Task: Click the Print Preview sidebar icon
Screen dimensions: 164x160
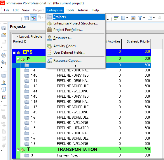Action: 4,62
